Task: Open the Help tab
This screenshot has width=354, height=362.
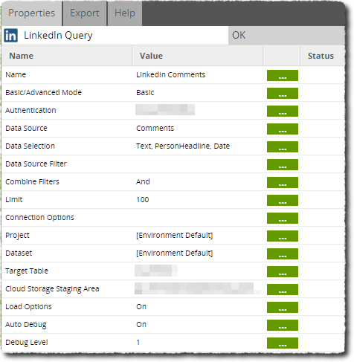Action: point(125,13)
